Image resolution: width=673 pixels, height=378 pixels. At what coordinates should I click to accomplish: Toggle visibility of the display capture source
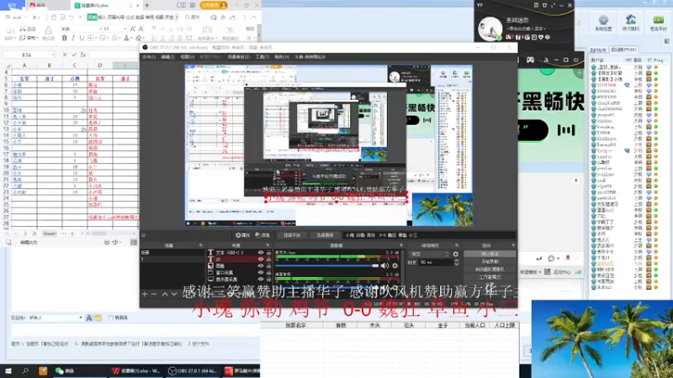click(x=261, y=279)
